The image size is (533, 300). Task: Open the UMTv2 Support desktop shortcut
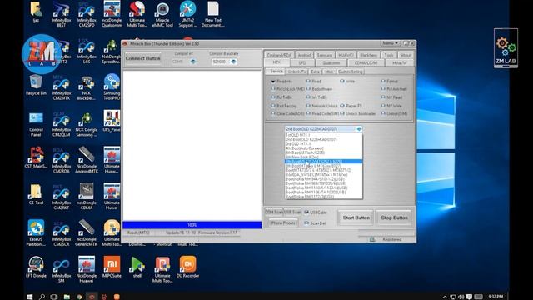(187, 15)
